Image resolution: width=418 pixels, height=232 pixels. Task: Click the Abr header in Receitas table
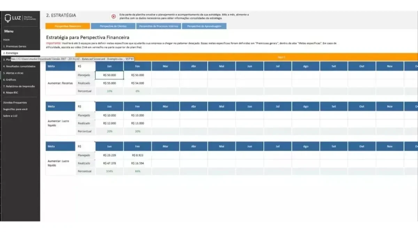coord(194,66)
